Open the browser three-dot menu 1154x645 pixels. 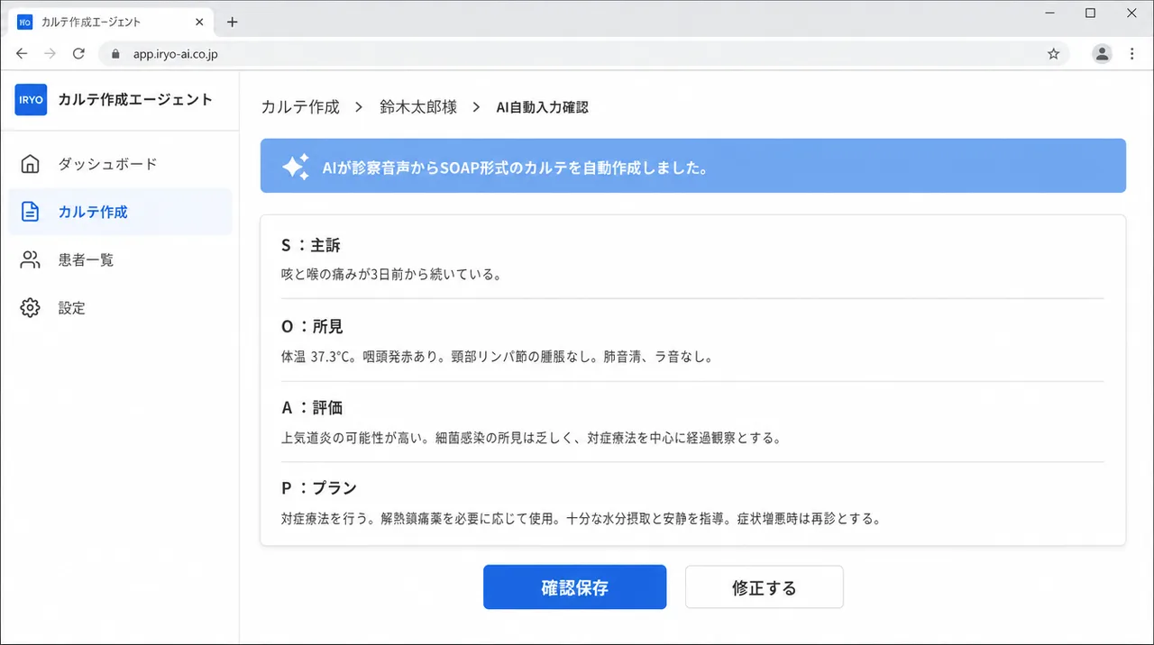tap(1132, 54)
